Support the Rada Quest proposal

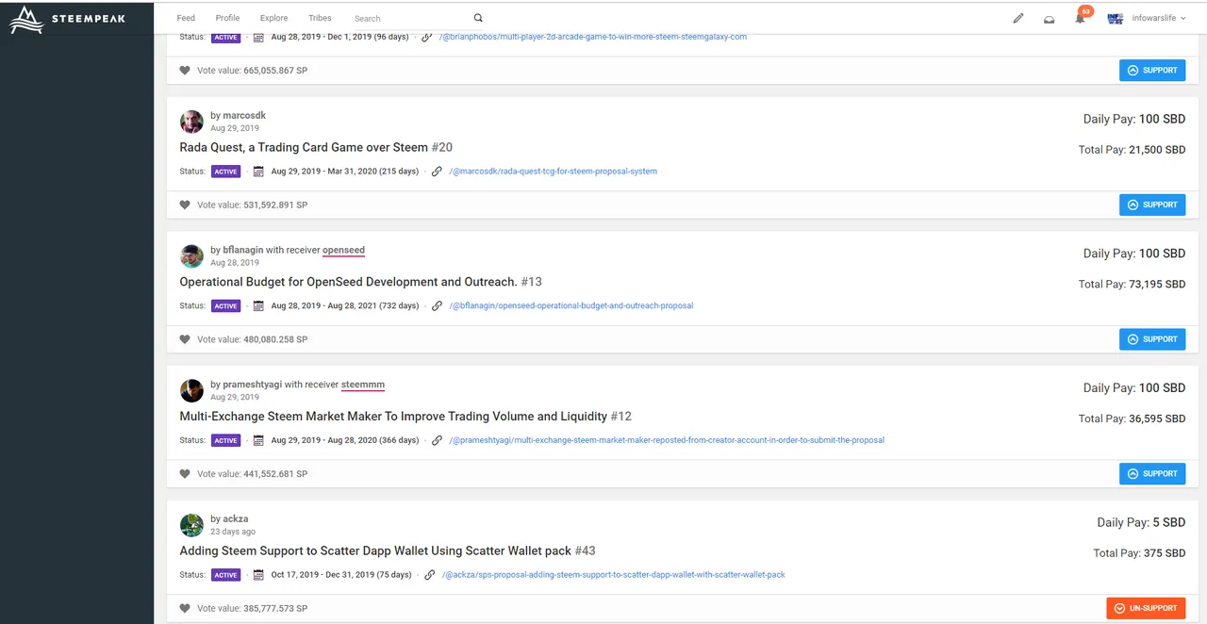click(x=1152, y=205)
